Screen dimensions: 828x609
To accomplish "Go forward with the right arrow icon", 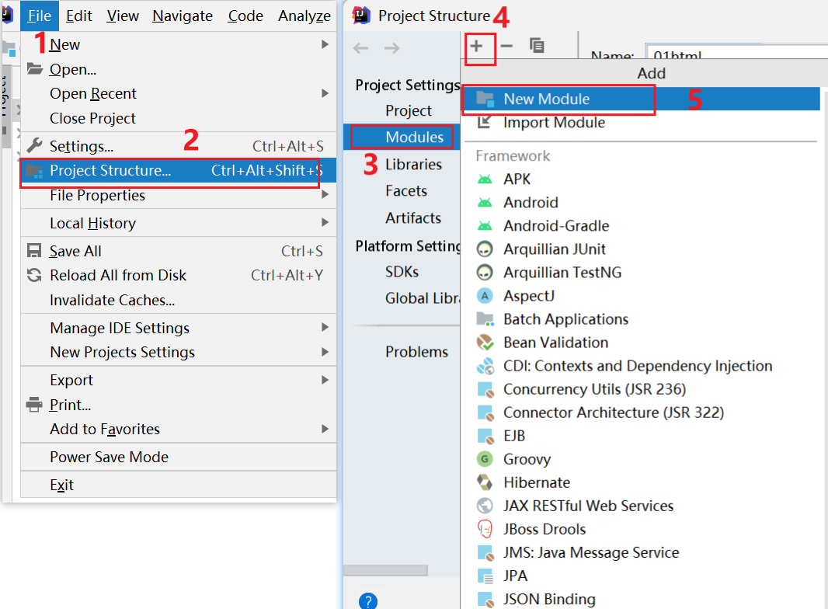I will pos(391,48).
